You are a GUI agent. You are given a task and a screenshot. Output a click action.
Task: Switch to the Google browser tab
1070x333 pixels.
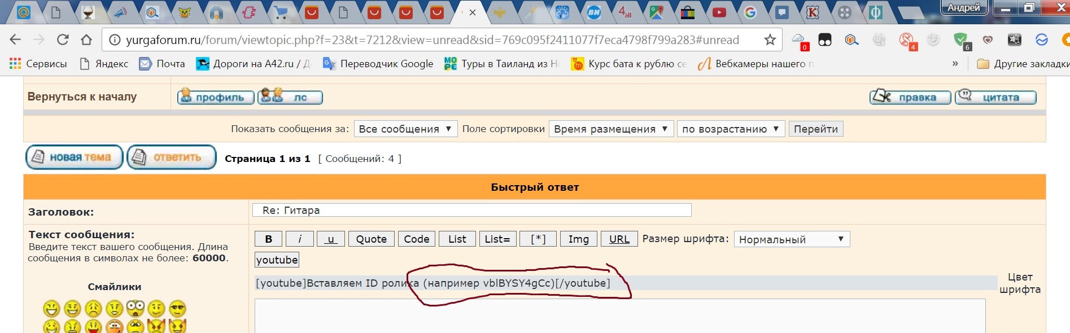750,12
